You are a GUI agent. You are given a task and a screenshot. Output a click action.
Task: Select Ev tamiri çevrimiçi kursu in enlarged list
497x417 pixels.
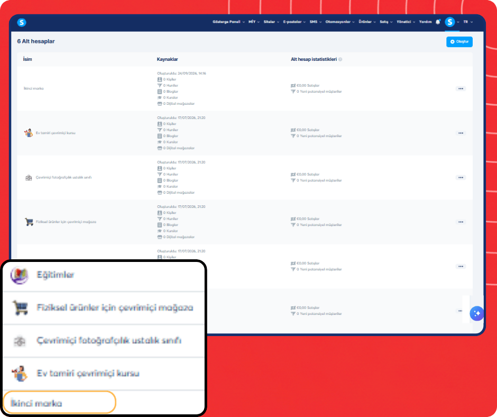[88, 374]
